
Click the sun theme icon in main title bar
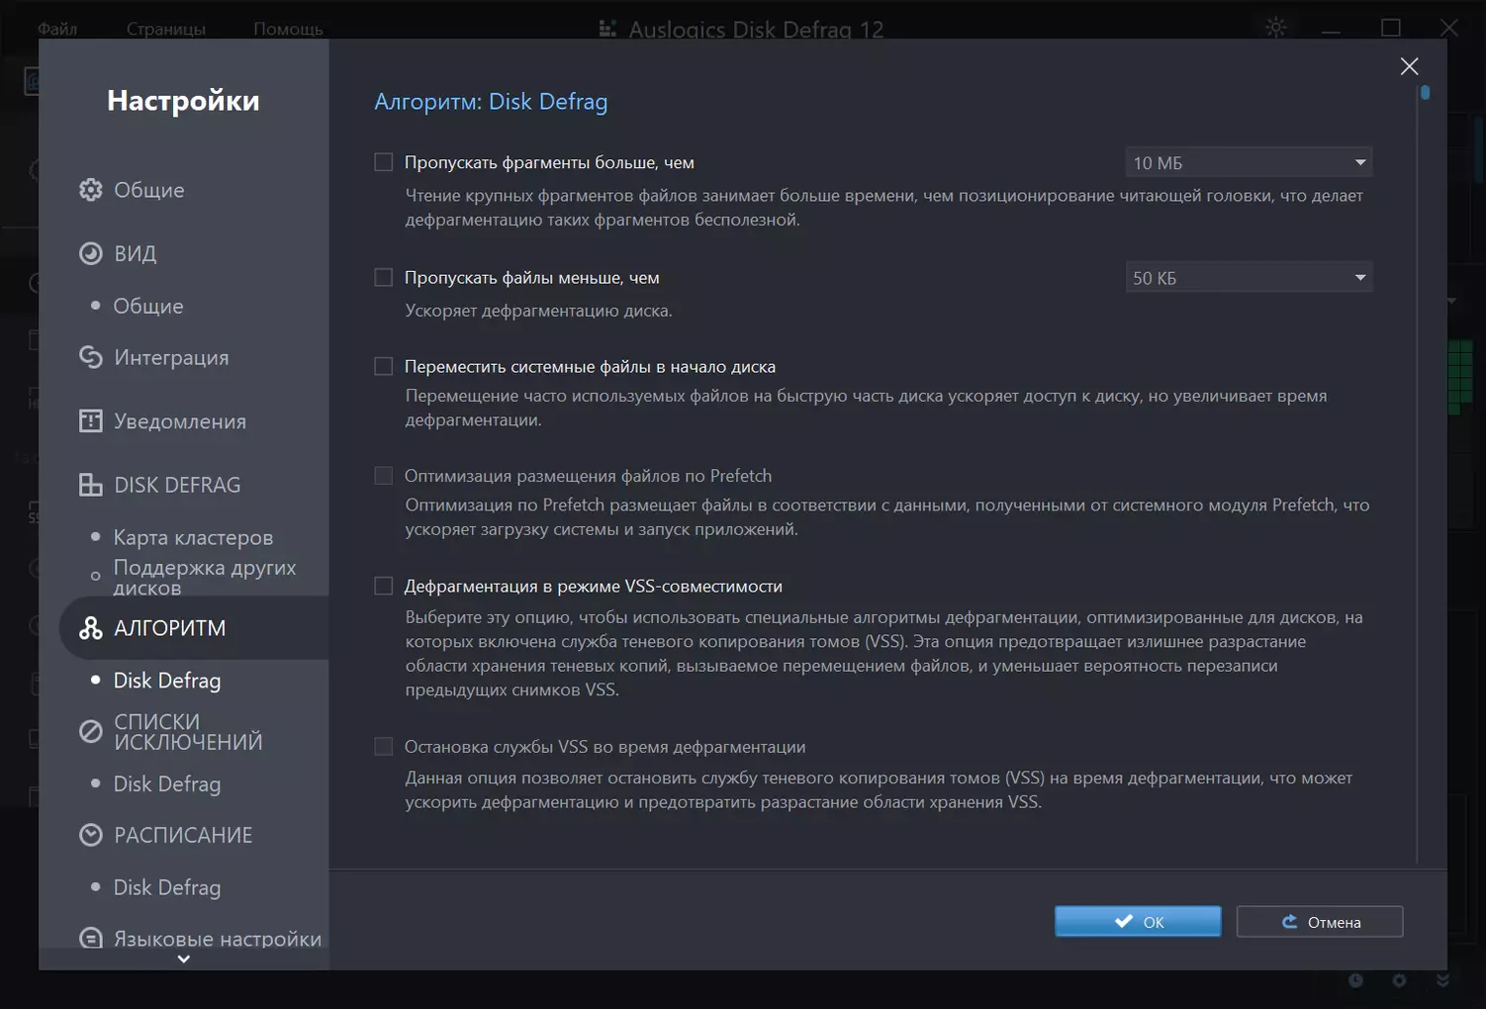pyautogui.click(x=1276, y=28)
